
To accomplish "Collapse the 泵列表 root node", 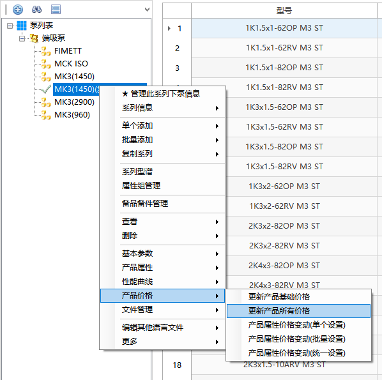I will [x=10, y=26].
